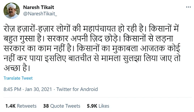Visit the @NareshTikait_ handle
Screen dimensions: 194x112
(41, 13)
